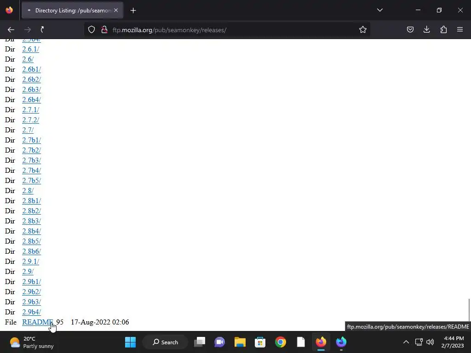
Task: Open the 2.9b4/ directory link
Action: pyautogui.click(x=32, y=312)
